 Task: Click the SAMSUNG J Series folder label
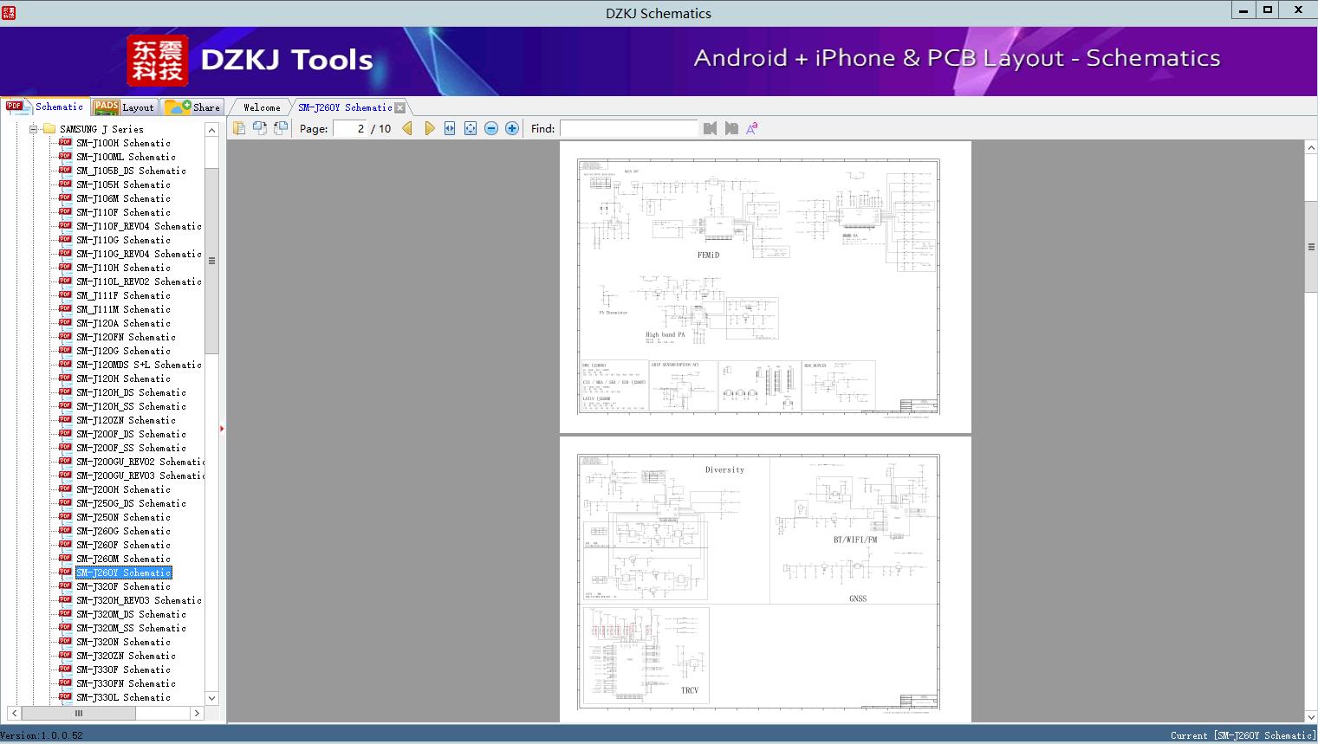pyautogui.click(x=101, y=129)
